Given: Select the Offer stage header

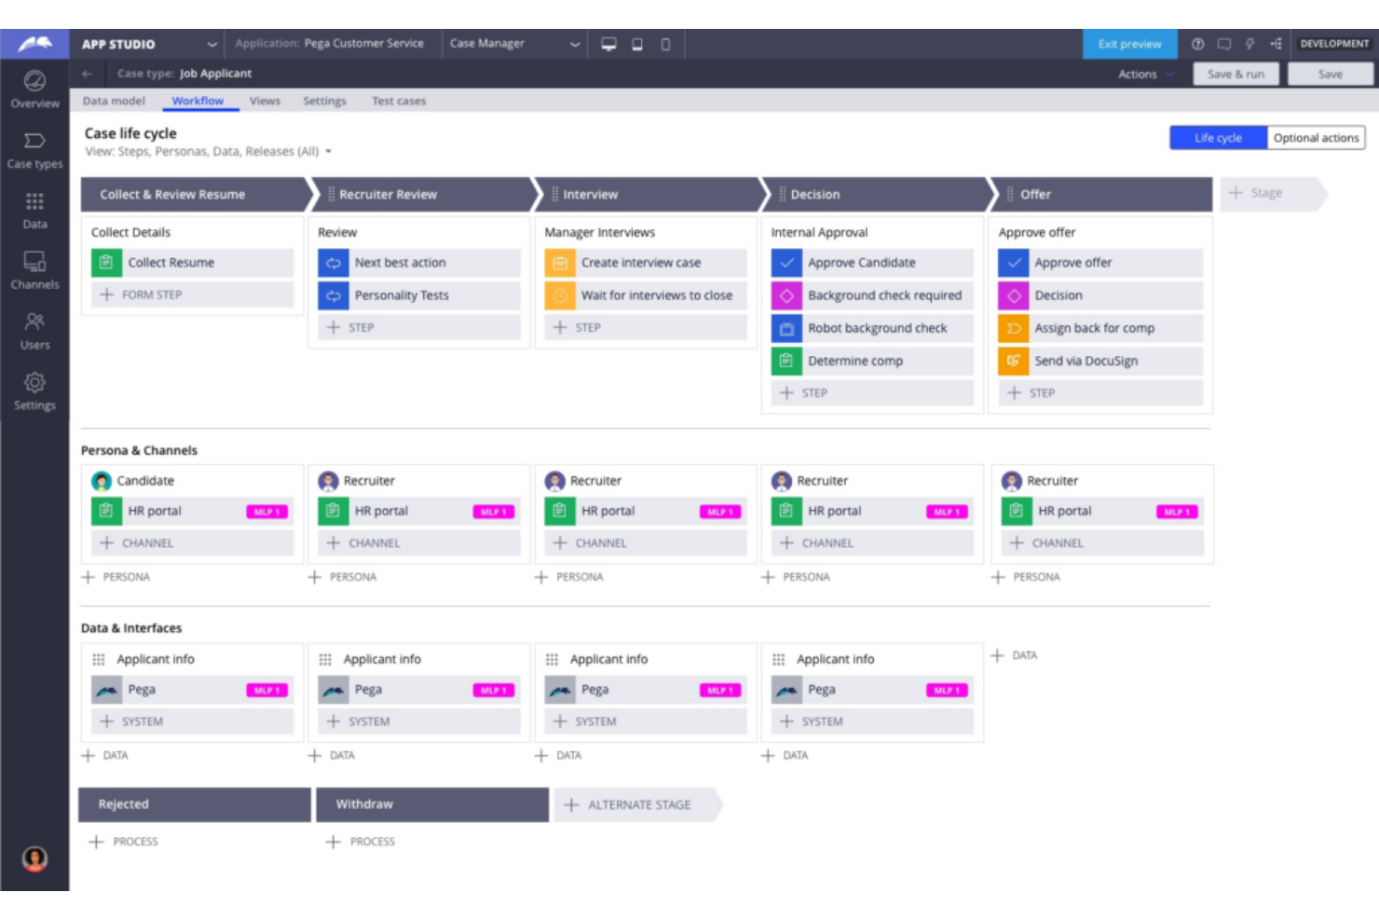Looking at the screenshot, I should [1101, 194].
